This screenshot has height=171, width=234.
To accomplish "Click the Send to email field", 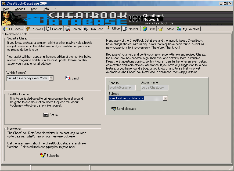I will tap(122, 88).
